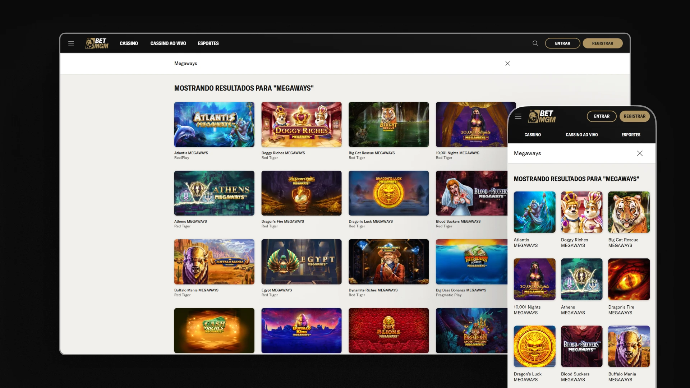The height and width of the screenshot is (388, 690).
Task: Click the BetMGM logo in mobile view
Action: click(x=542, y=116)
